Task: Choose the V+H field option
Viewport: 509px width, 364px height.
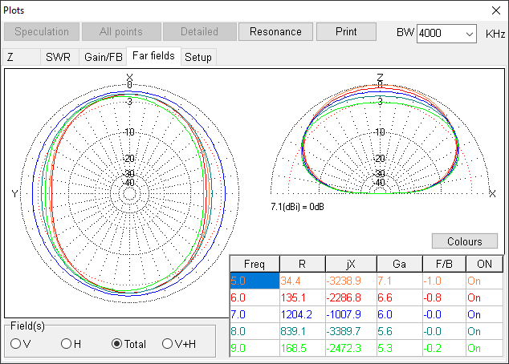Action: tap(167, 344)
